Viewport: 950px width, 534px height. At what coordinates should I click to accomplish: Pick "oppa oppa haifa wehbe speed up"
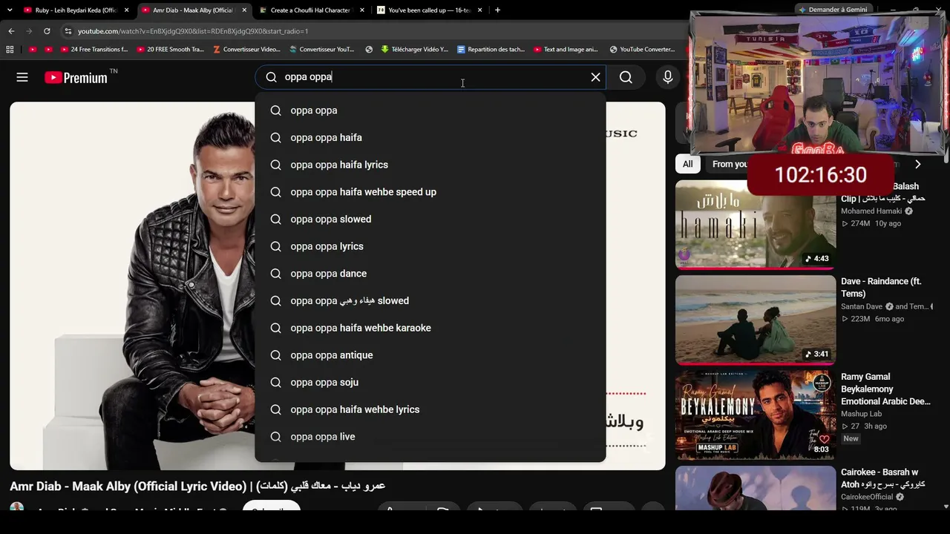[430, 192]
